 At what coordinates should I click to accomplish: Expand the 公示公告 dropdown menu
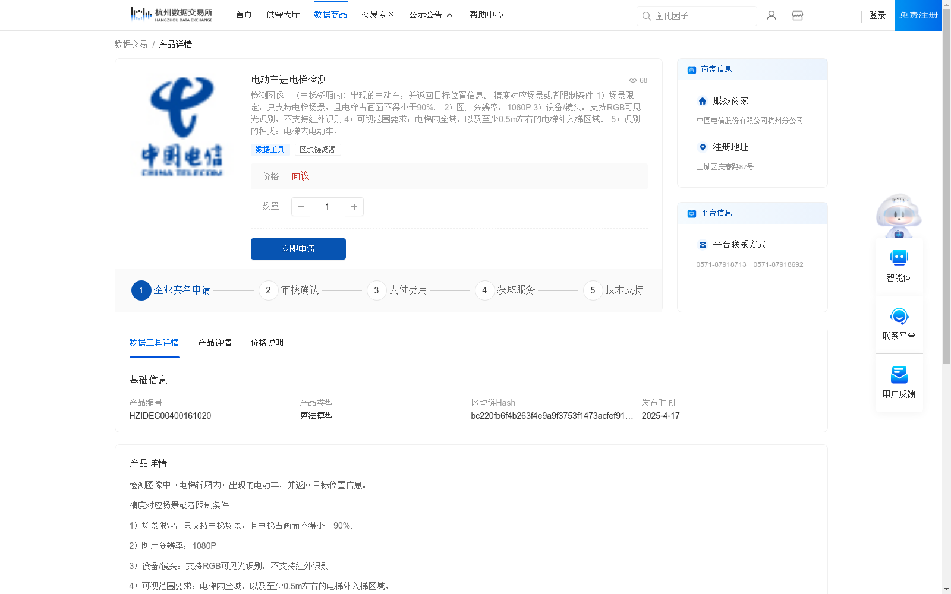pyautogui.click(x=431, y=15)
